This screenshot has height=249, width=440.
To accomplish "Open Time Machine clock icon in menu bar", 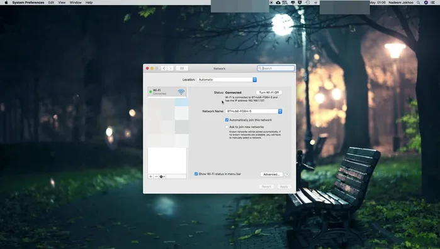I will coord(308,3).
